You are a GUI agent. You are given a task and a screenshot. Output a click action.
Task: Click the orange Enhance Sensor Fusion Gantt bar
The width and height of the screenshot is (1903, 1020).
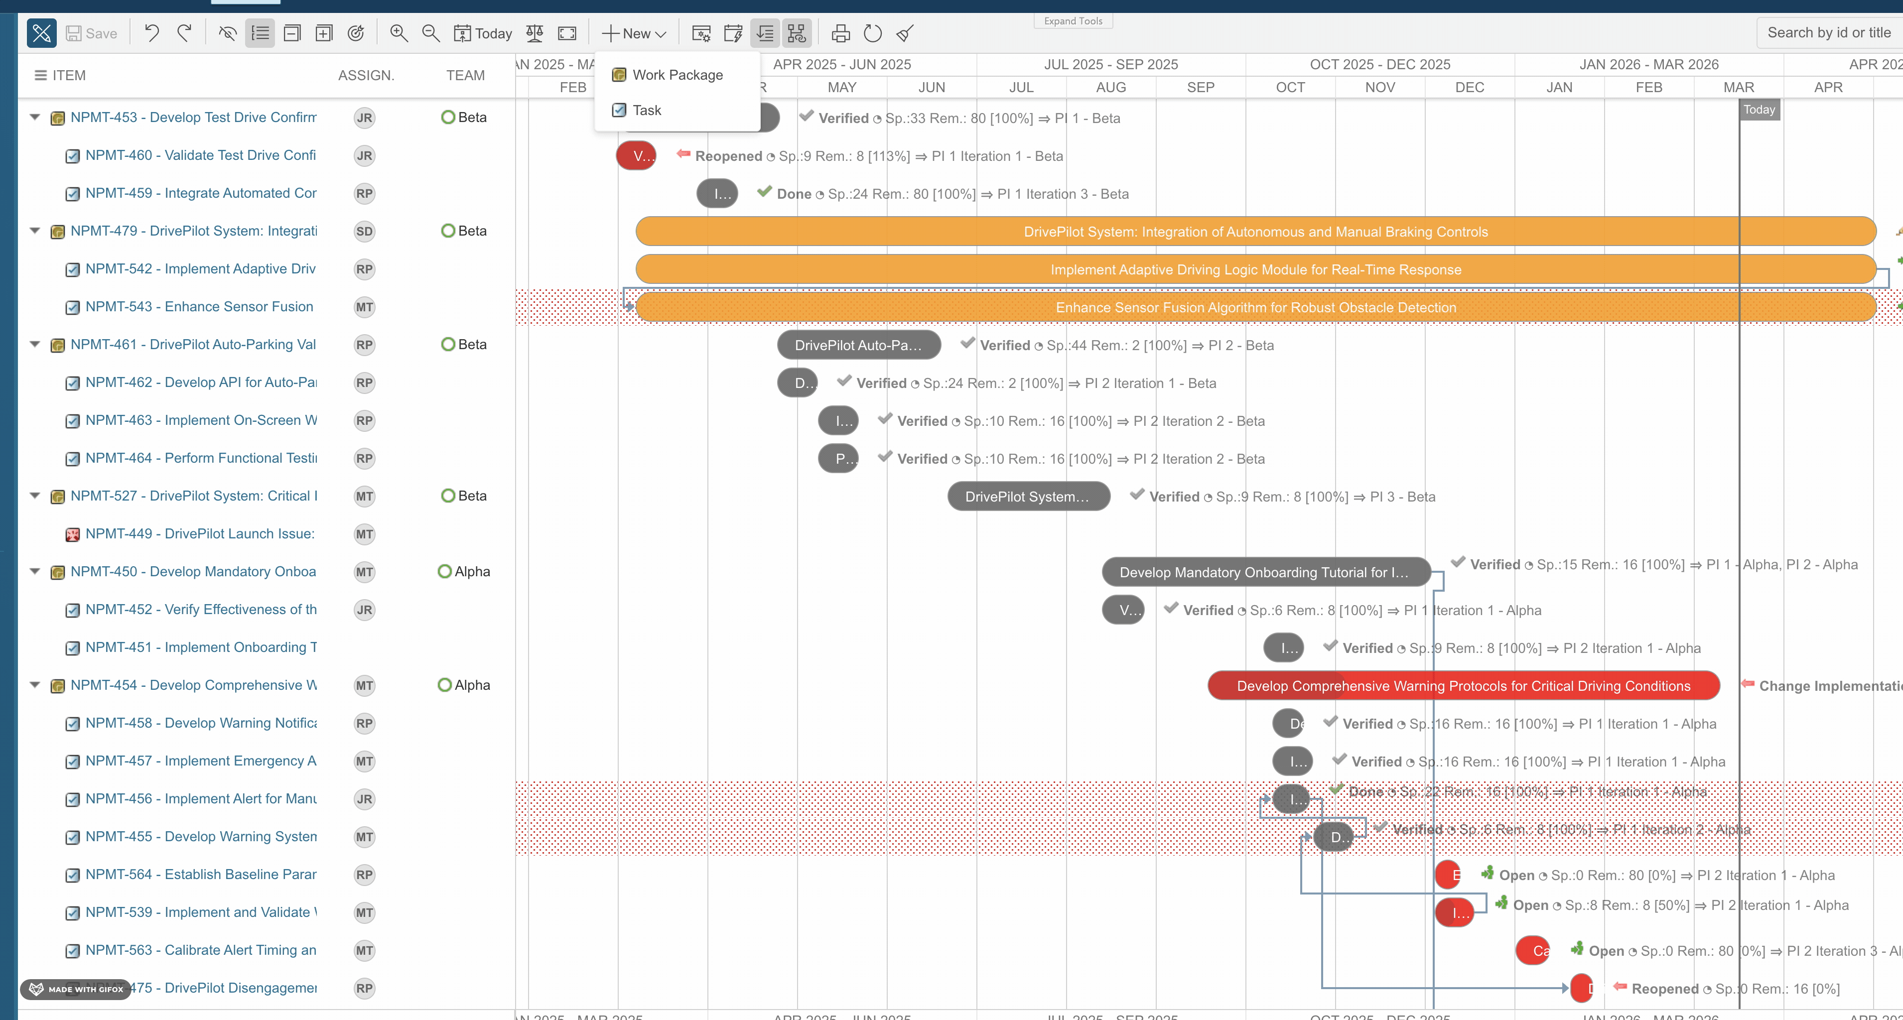pos(1256,307)
